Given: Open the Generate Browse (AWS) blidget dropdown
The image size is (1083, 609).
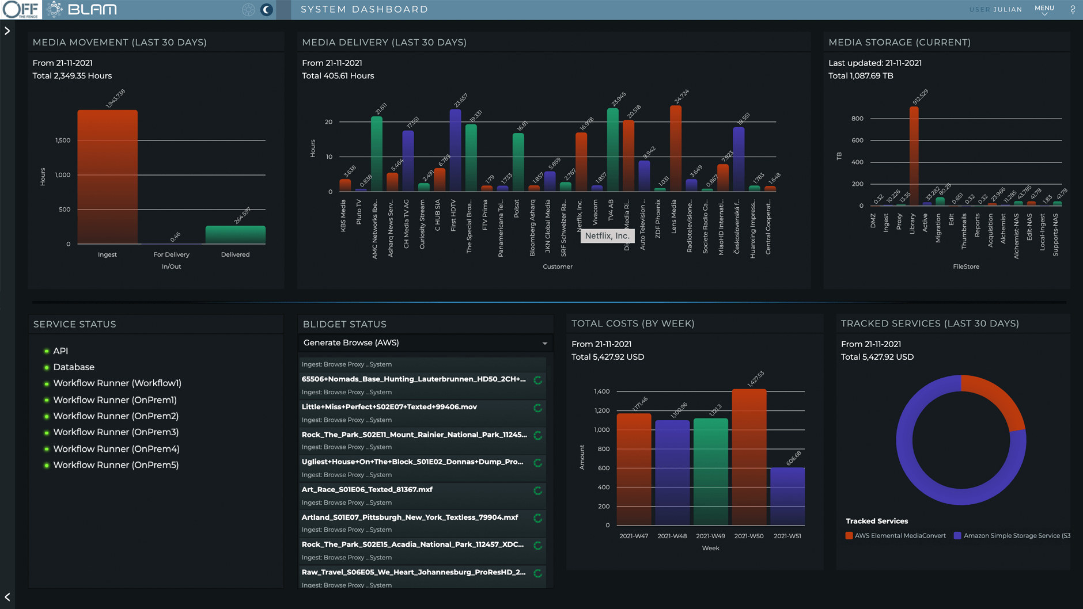Looking at the screenshot, I should (x=425, y=343).
